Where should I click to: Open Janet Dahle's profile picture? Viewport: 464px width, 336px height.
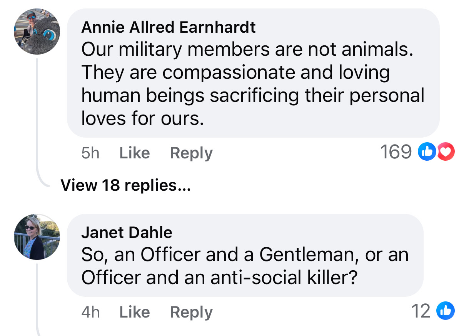[37, 236]
